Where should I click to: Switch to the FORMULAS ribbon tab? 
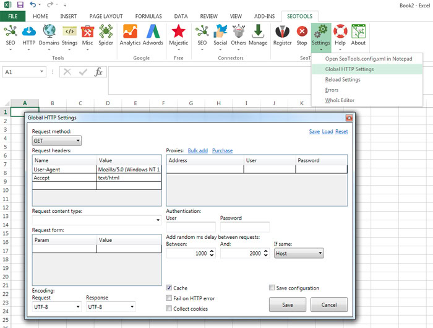(x=148, y=15)
